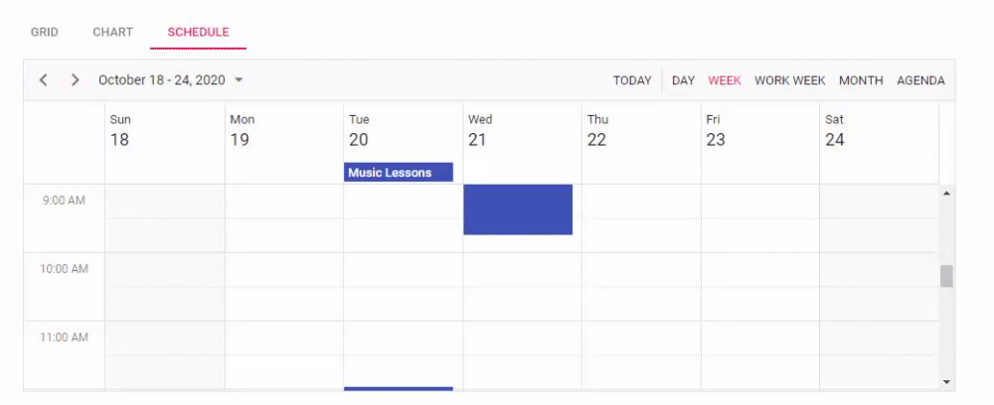This screenshot has width=994, height=405.
Task: Click the Fri 23 date header
Action: pos(716,132)
